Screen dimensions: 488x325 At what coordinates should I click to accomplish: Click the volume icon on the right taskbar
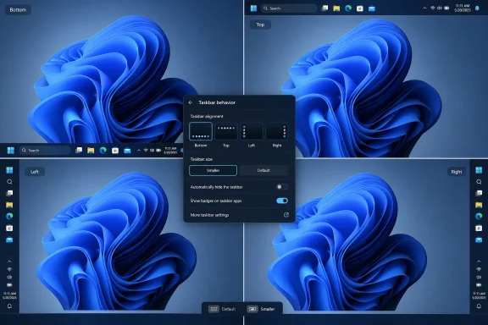click(x=479, y=277)
